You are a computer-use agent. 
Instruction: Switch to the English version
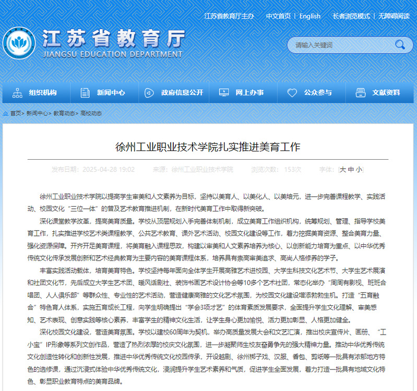pyautogui.click(x=310, y=16)
